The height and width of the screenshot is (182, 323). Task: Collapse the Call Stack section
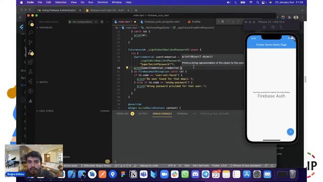[x=45, y=111]
